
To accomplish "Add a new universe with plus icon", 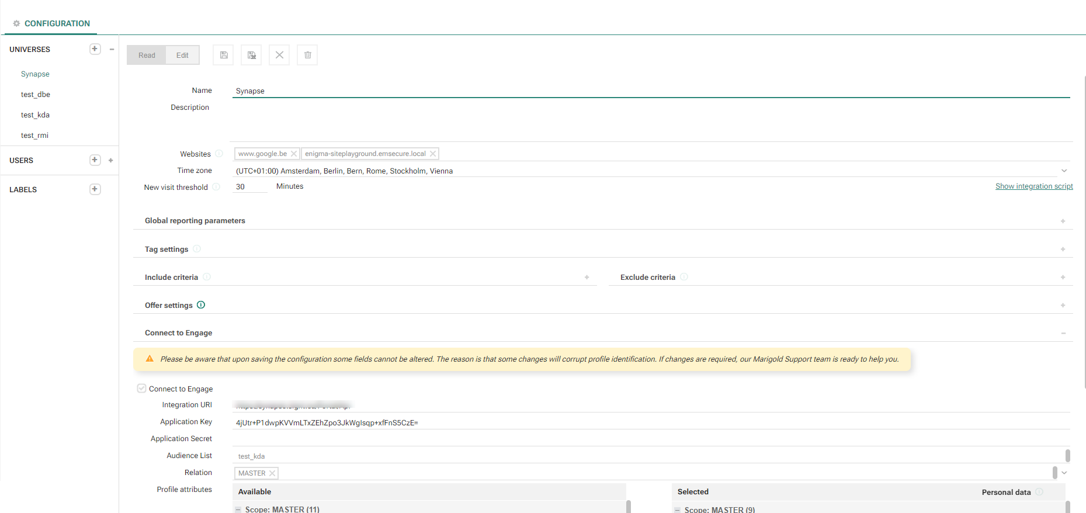I will coord(95,49).
